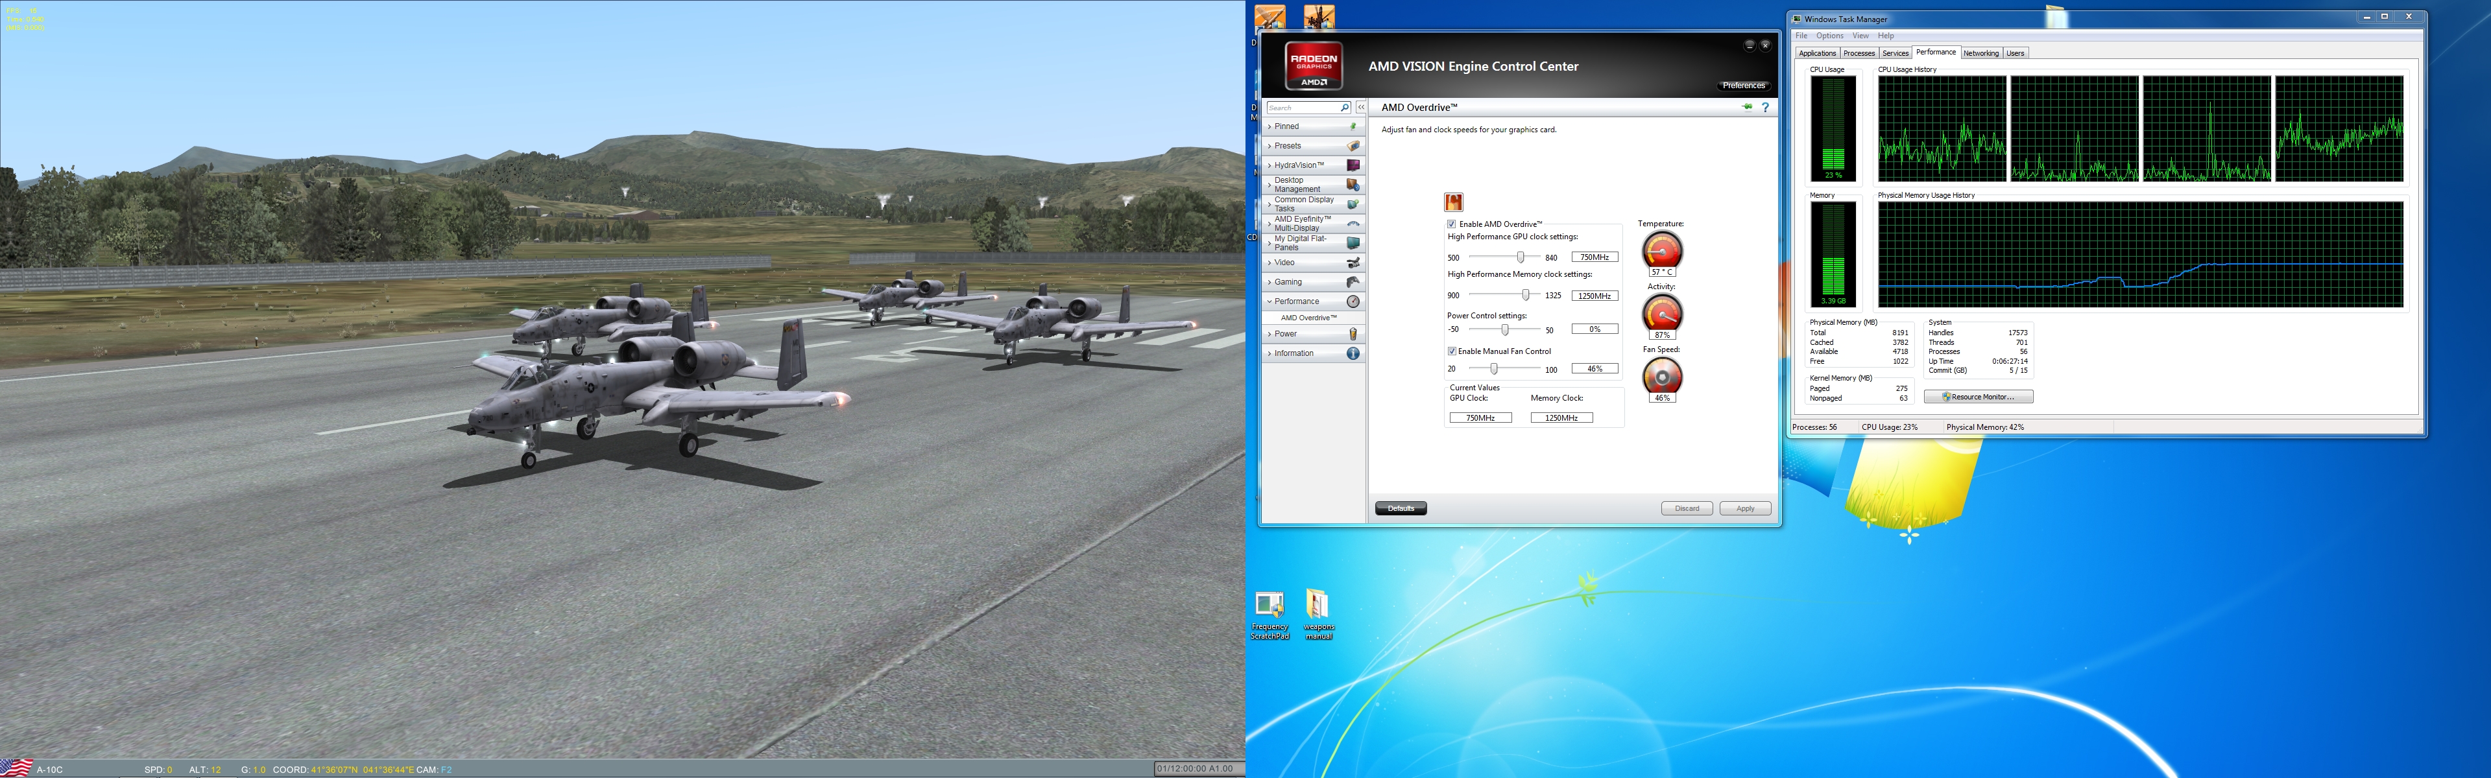Switch to the Processes tab

(x=1859, y=53)
